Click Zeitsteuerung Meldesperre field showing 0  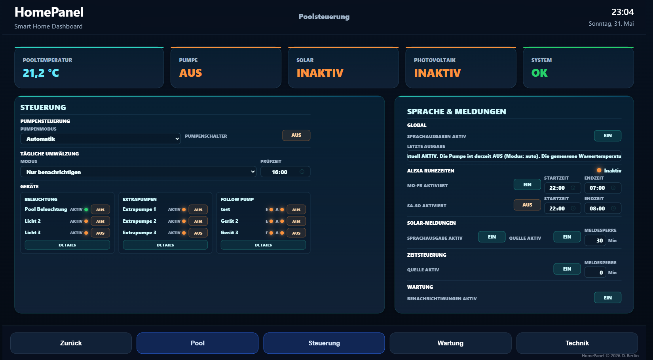click(595, 273)
